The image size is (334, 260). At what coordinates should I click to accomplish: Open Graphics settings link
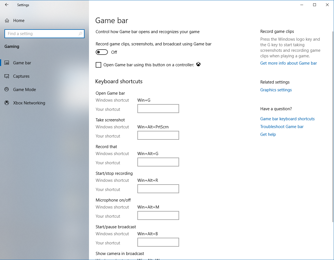pyautogui.click(x=276, y=90)
